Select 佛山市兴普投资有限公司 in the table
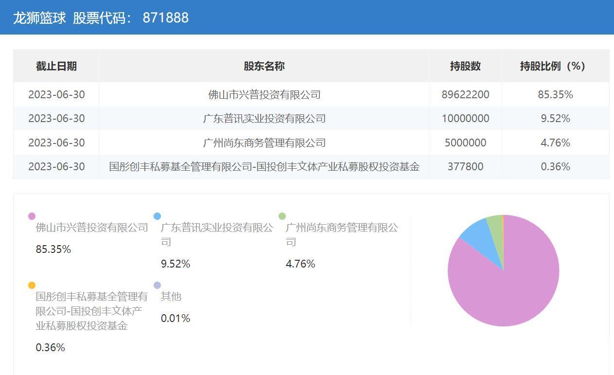 pos(264,94)
